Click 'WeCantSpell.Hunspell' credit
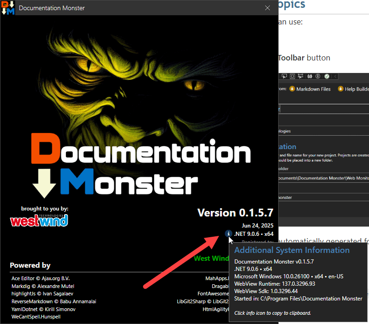Image resolution: width=369 pixels, height=324 pixels. (x=36, y=317)
